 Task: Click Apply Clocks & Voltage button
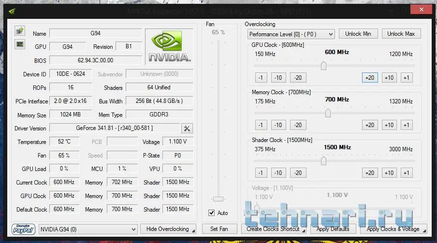click(393, 229)
